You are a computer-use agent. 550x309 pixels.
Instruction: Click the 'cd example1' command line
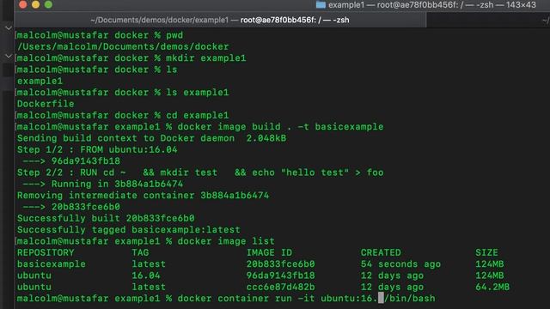[123, 115]
